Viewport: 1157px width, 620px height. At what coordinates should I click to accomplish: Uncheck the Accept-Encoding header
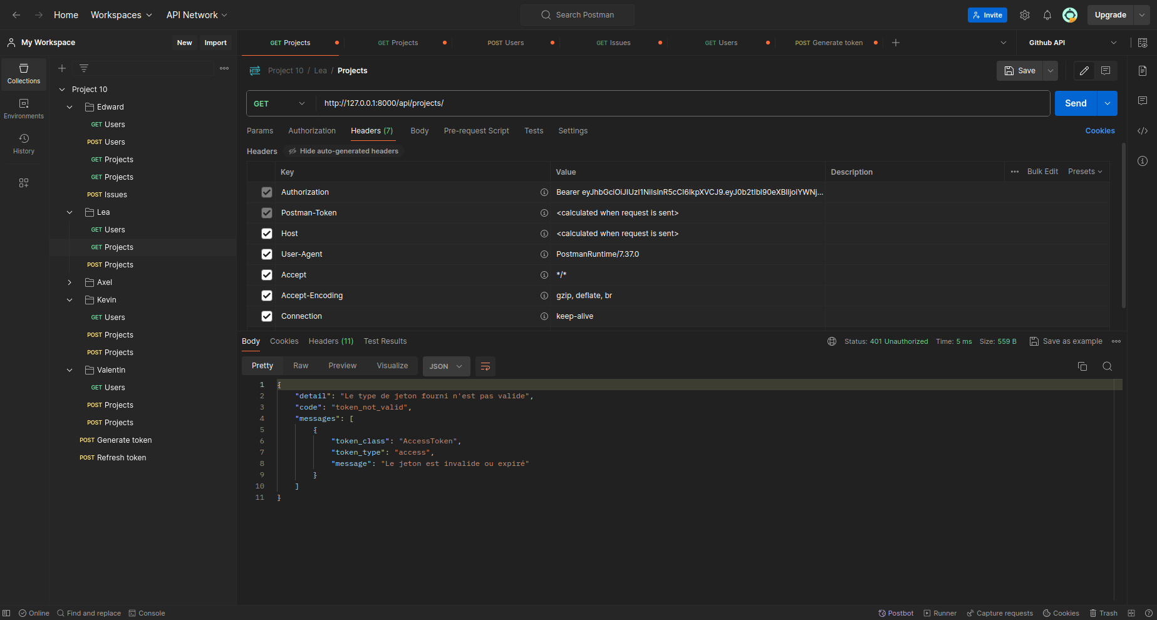267,295
